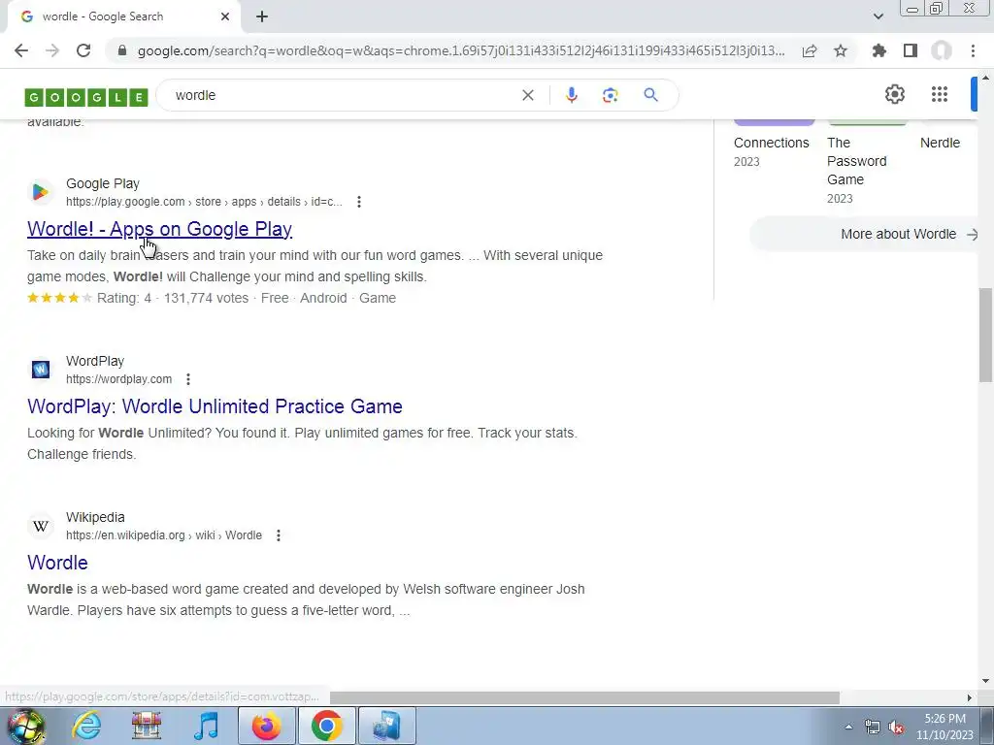Open more options for Google Play result
The width and height of the screenshot is (994, 745).
click(359, 202)
